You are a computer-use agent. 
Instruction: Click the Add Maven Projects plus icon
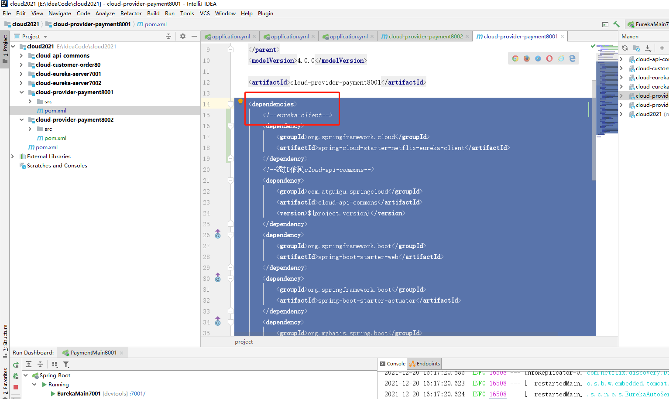pyautogui.click(x=662, y=48)
